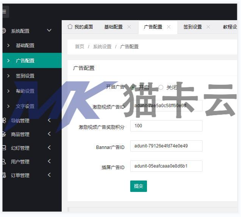Click the 广告配置 breadcrumb item

tap(129, 46)
